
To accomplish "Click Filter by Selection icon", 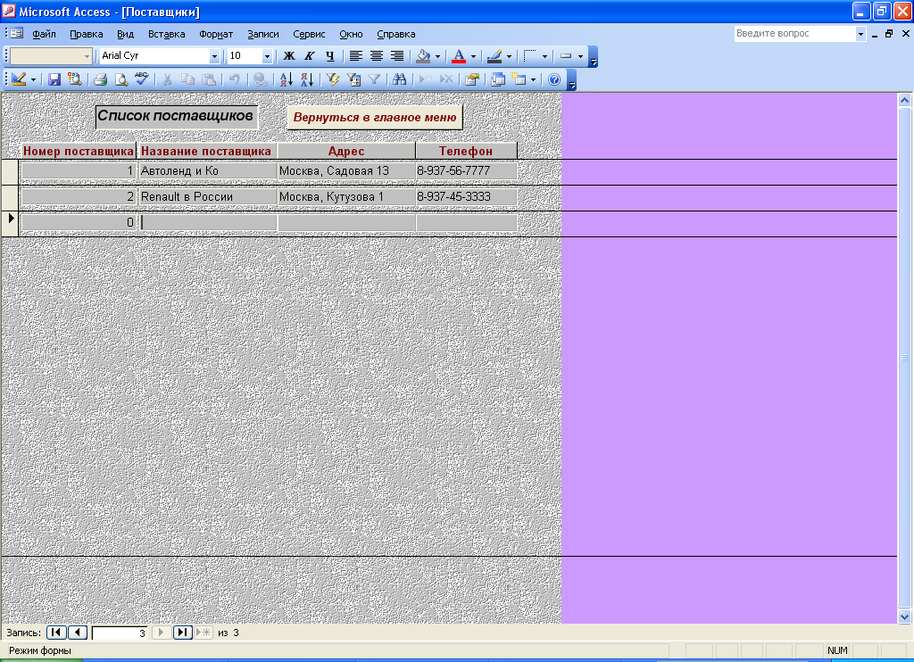I will point(333,79).
